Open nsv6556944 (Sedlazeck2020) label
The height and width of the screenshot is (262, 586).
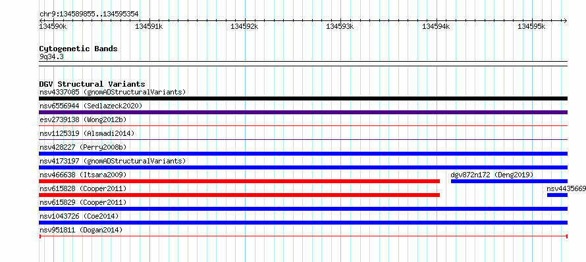pyautogui.click(x=91, y=106)
